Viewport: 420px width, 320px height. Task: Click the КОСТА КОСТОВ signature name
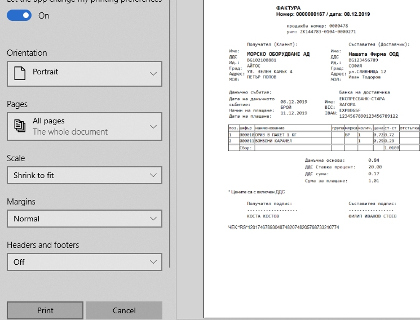pyautogui.click(x=263, y=216)
